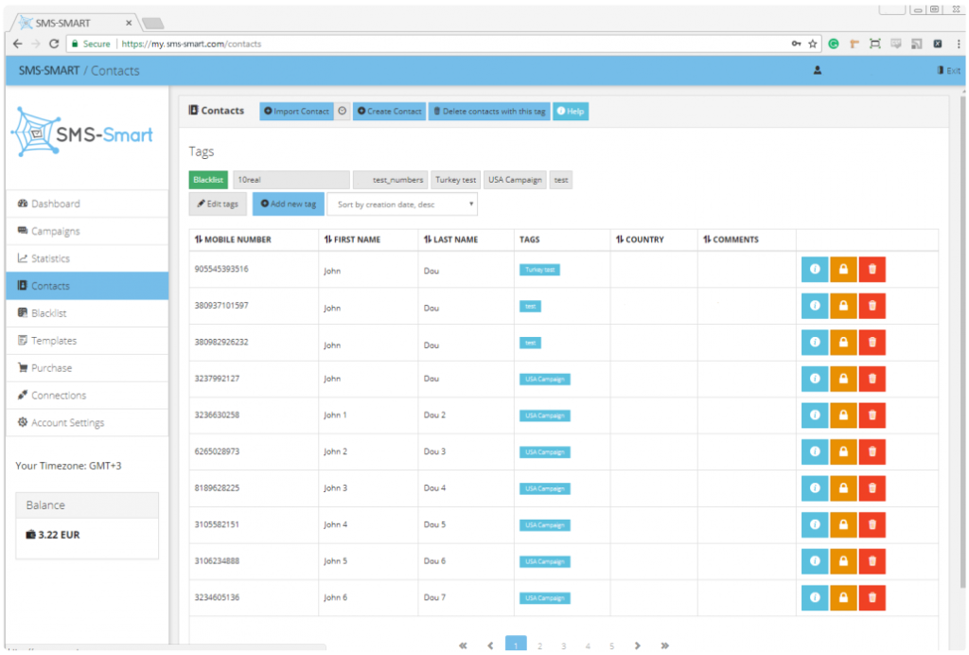Open the browser menu (three dots)
The width and height of the screenshot is (969, 655).
click(x=958, y=44)
